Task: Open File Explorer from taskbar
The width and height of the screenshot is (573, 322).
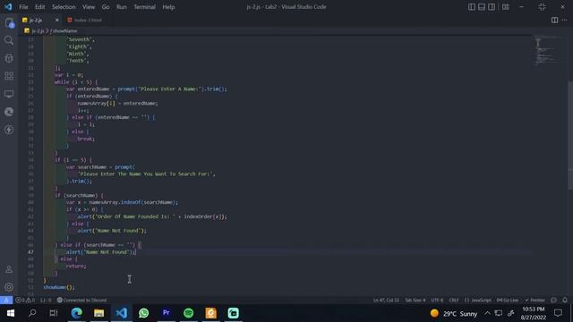Action: tap(99, 313)
